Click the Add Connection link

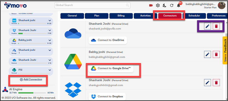(33, 79)
